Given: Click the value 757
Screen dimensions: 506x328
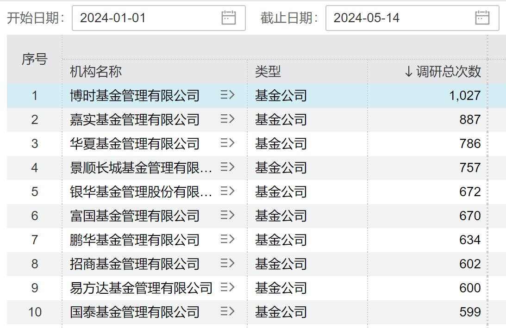Looking at the screenshot, I should coord(470,168).
